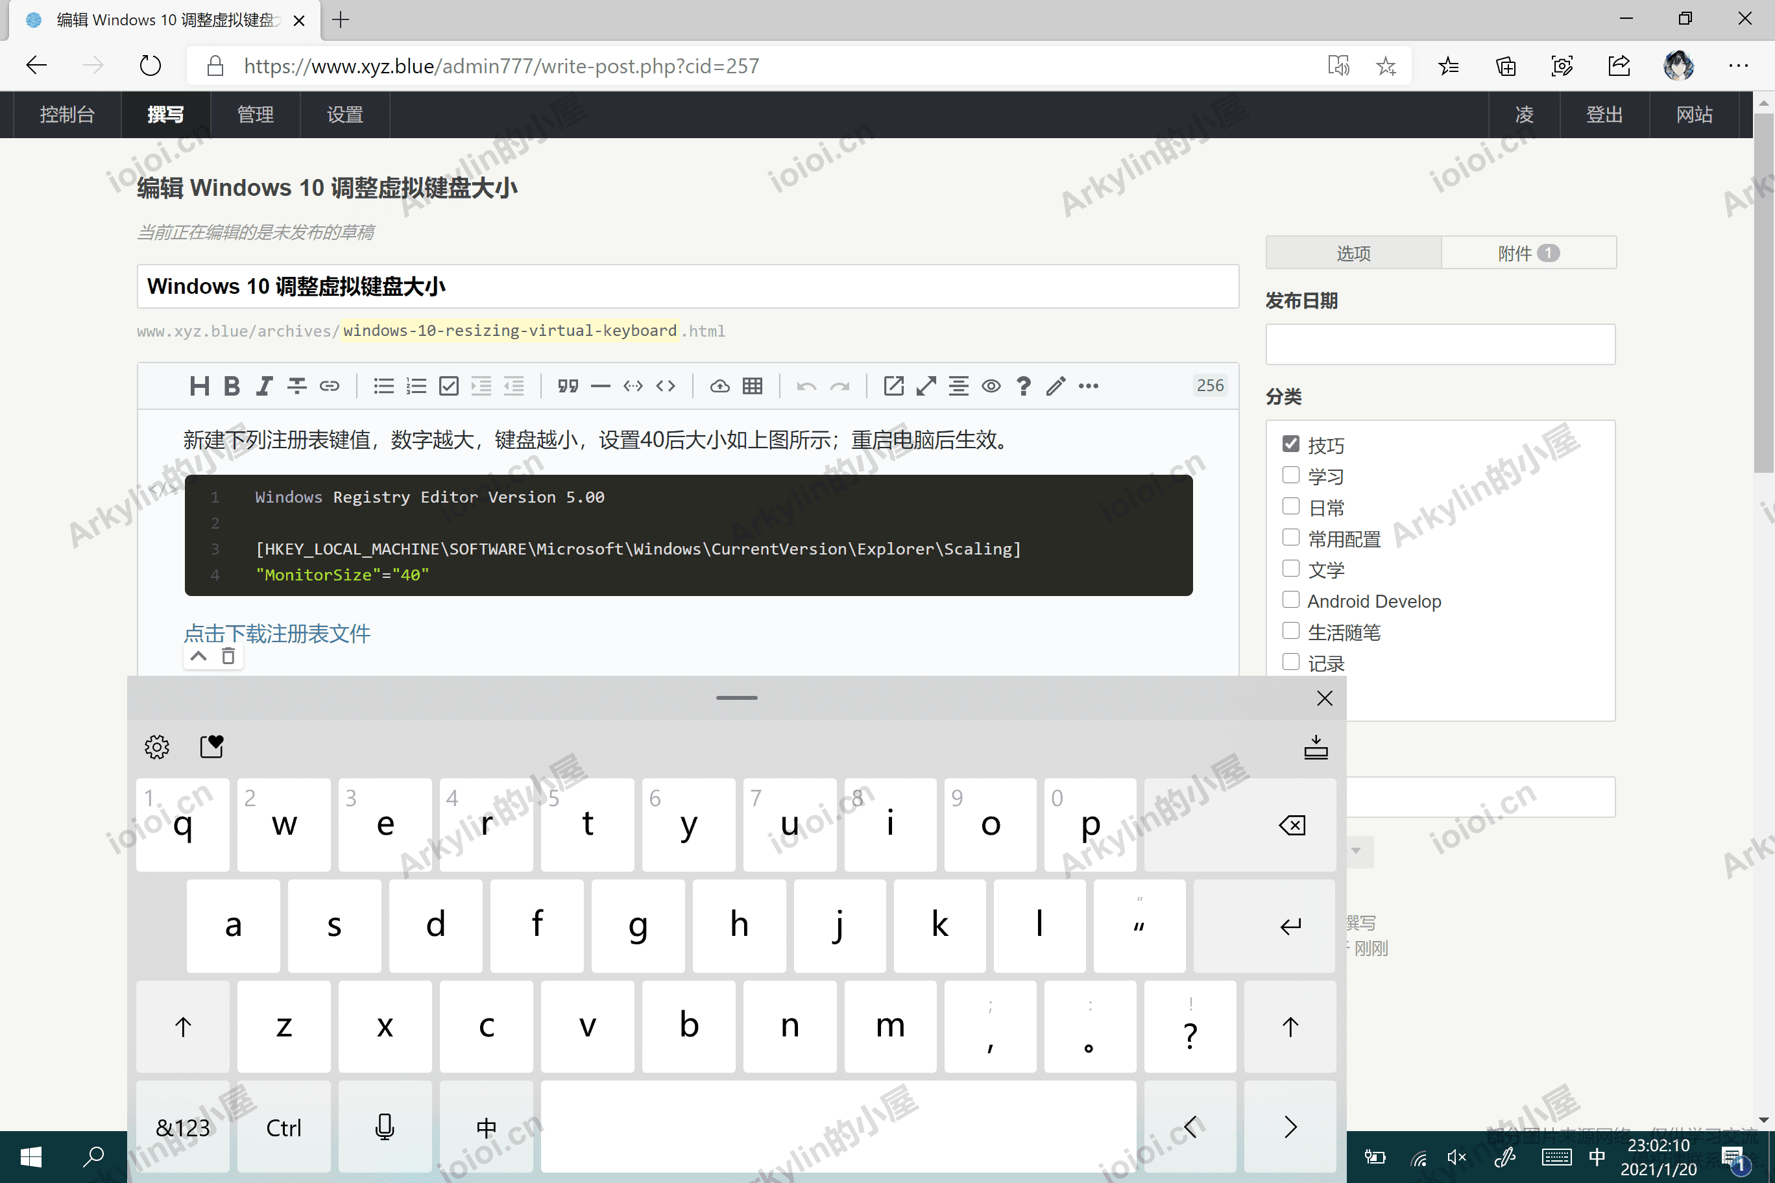Screen dimensions: 1775x1183
Task: Delete the code block with the trash icon
Action: point(228,656)
